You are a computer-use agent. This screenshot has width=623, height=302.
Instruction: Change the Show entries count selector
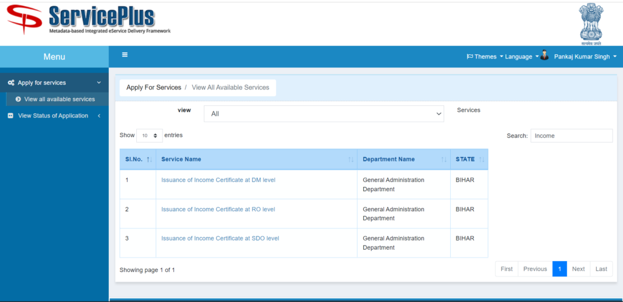150,136
